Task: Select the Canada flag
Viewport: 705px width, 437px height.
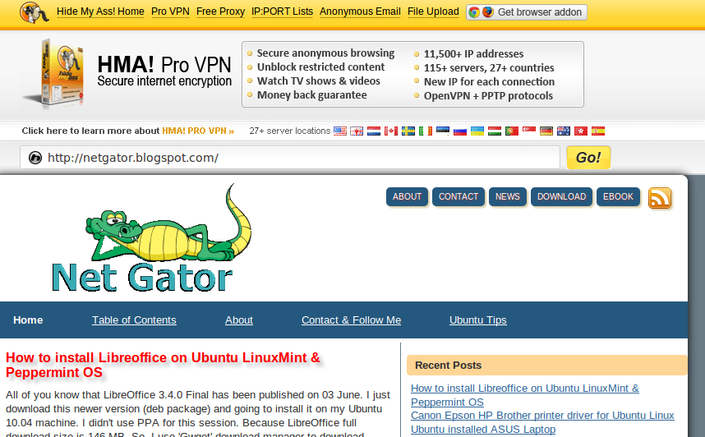Action: 391,131
